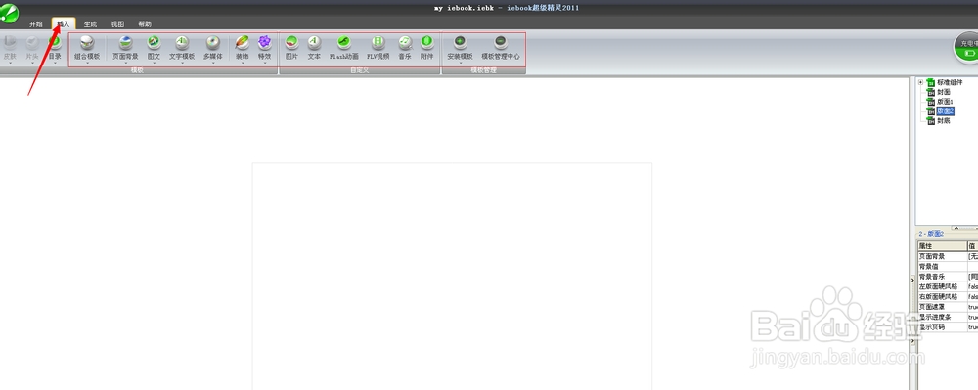Open the 生成 ribbon tab
Viewport: 978px width, 390px height.
[90, 24]
